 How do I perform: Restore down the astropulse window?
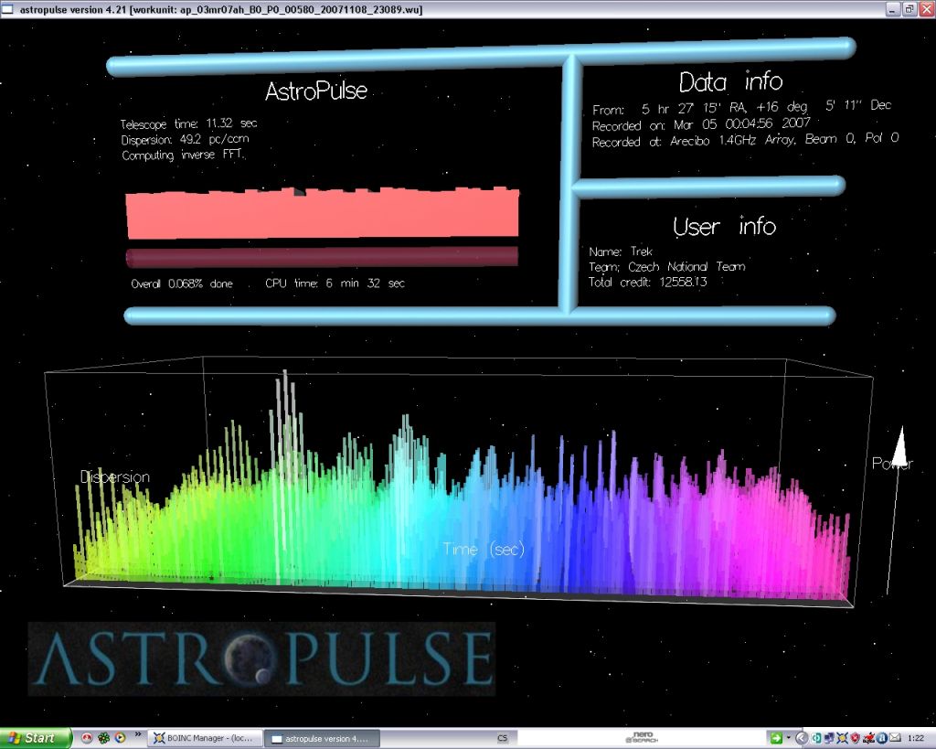point(909,9)
